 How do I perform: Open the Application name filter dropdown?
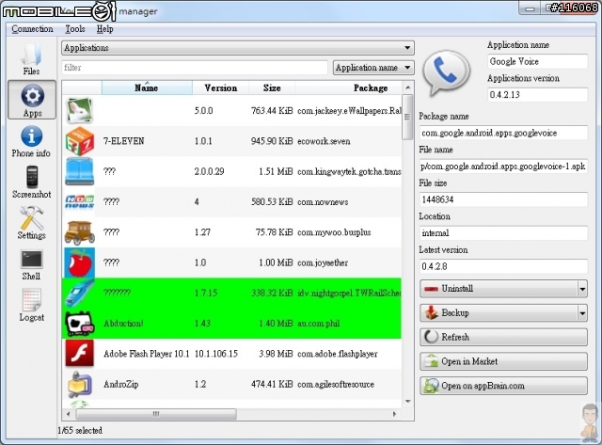(x=373, y=68)
